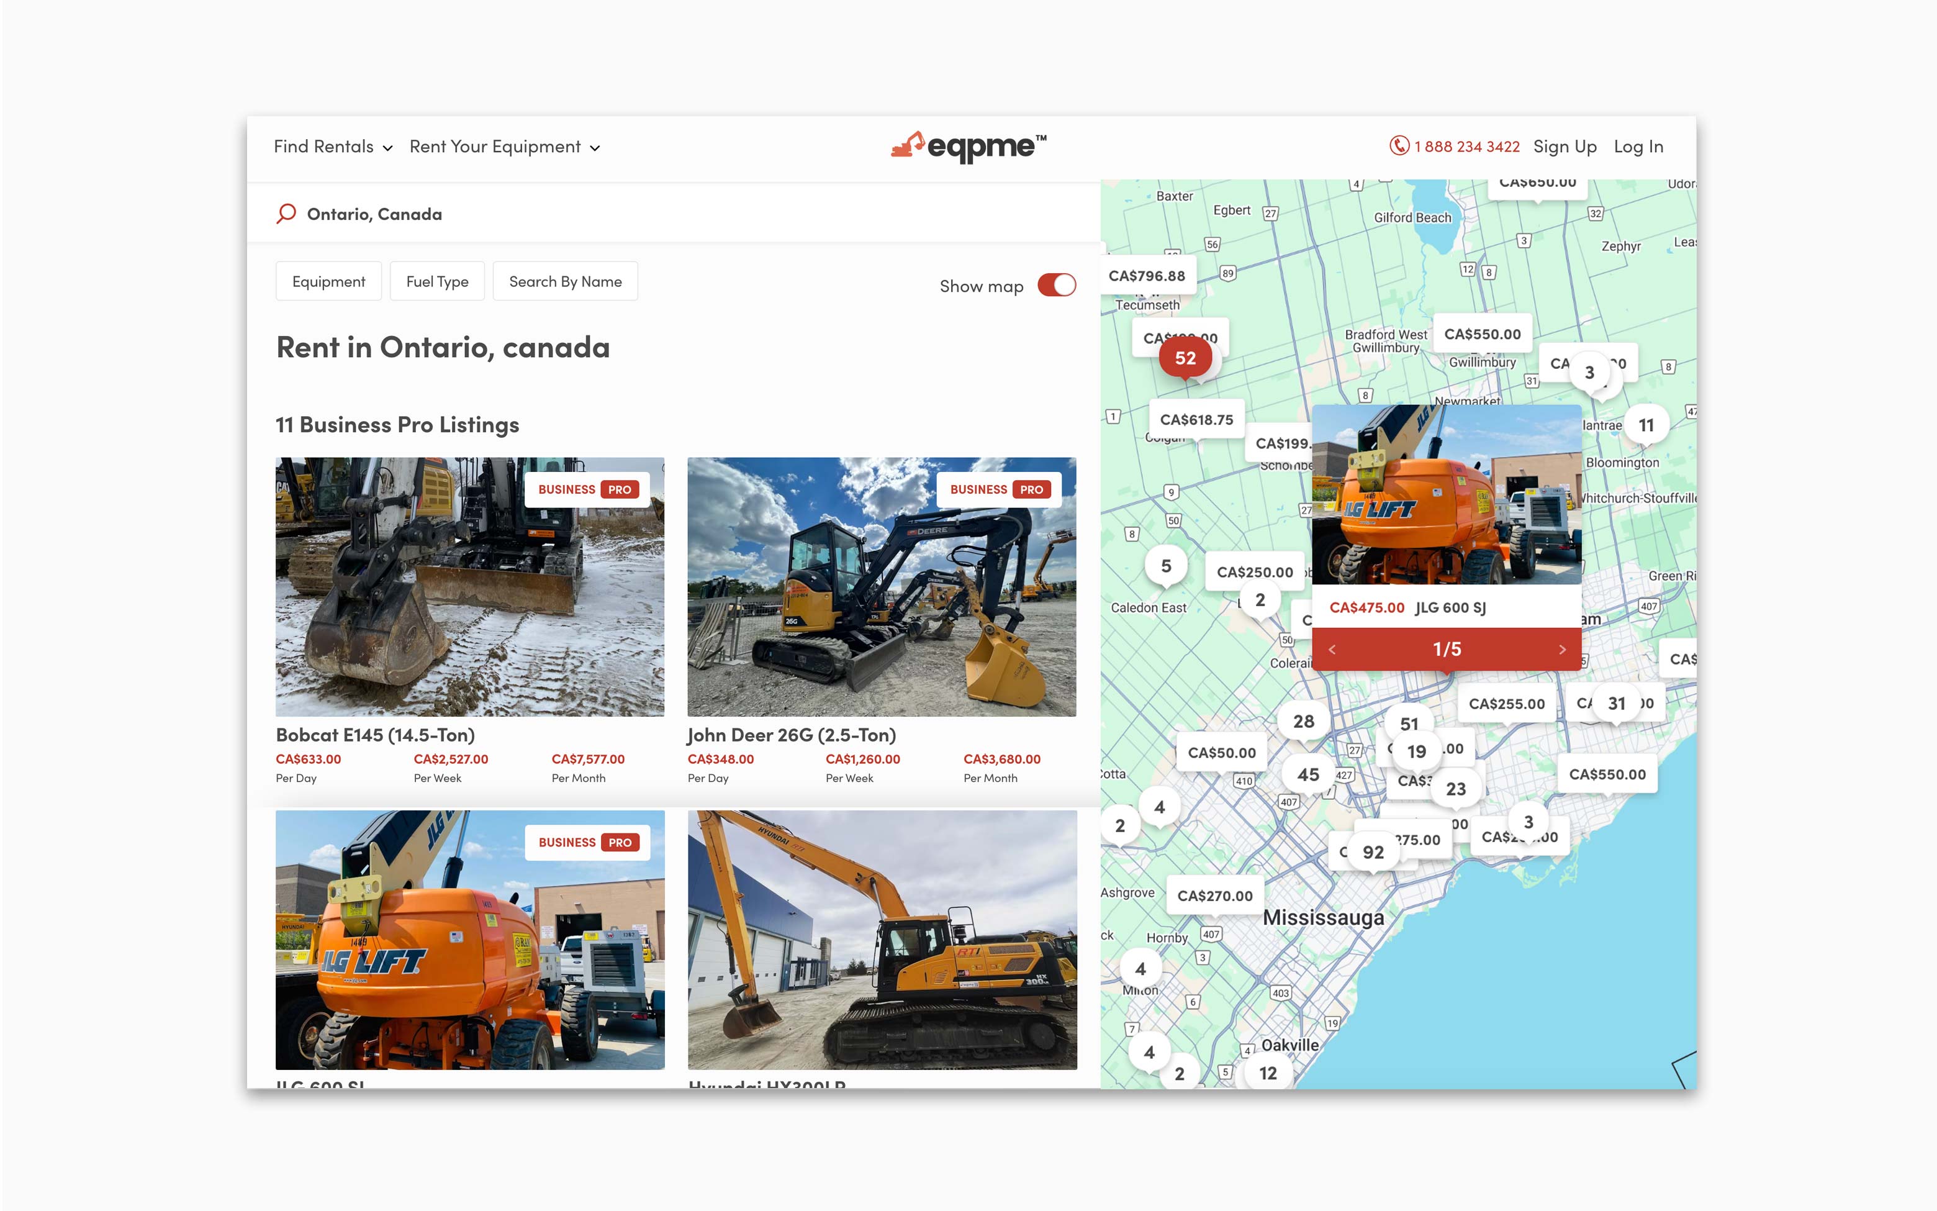Select map cluster marker 19
Viewport: 1937px width, 1211px height.
click(1416, 751)
